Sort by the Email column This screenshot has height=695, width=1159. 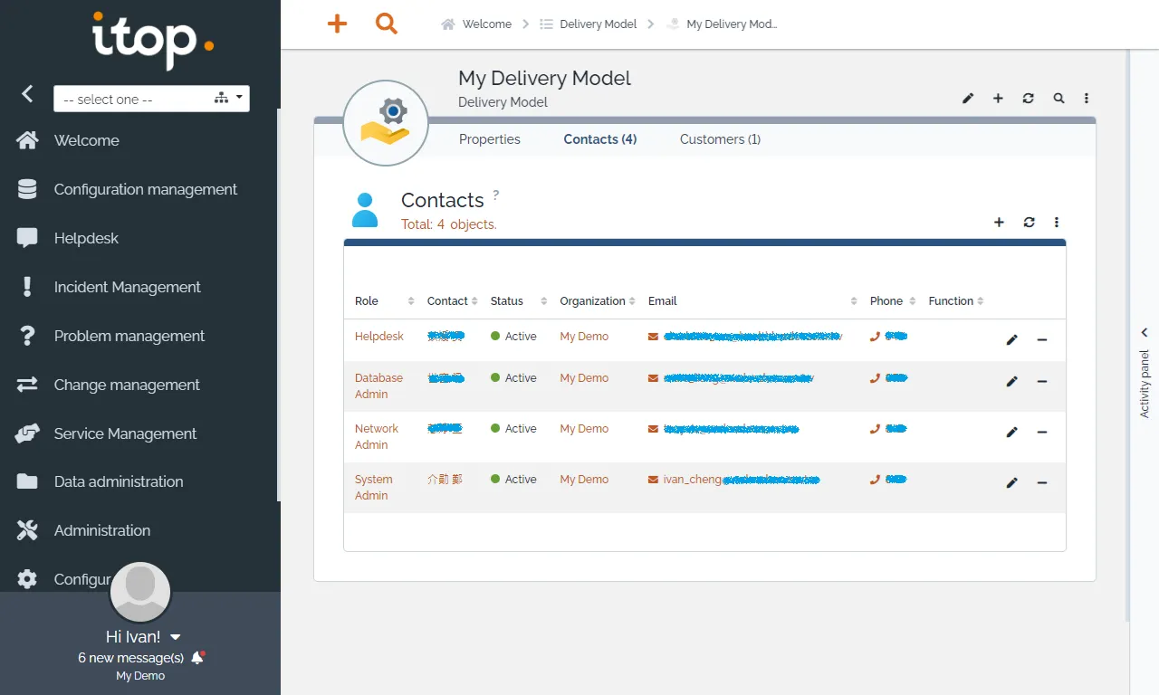click(752, 300)
